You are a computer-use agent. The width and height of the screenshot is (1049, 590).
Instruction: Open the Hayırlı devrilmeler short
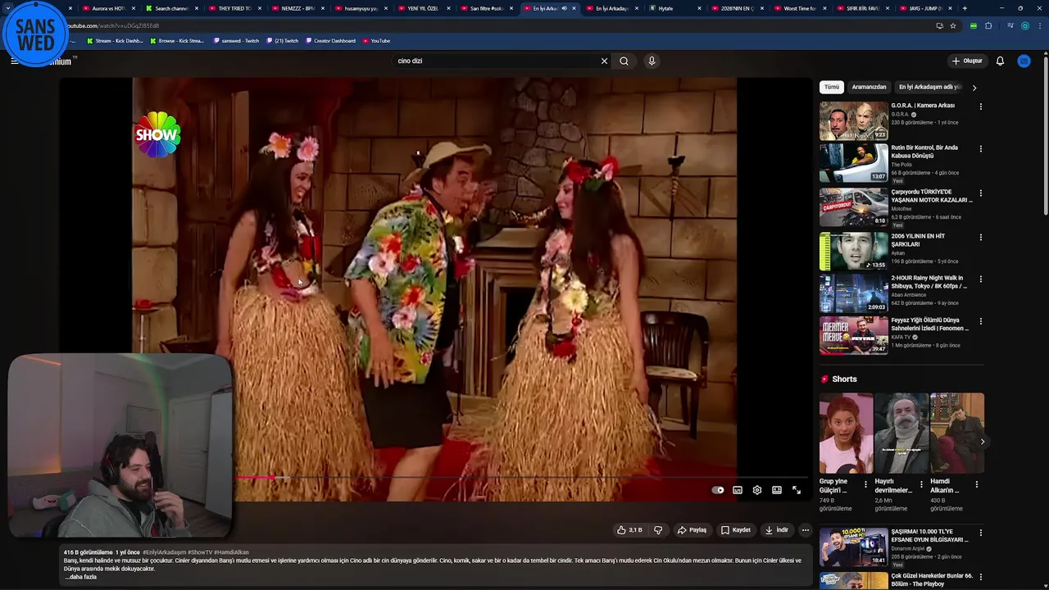tap(901, 433)
